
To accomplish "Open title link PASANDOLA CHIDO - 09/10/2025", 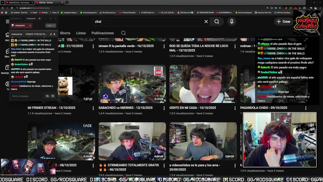I will click(264, 108).
